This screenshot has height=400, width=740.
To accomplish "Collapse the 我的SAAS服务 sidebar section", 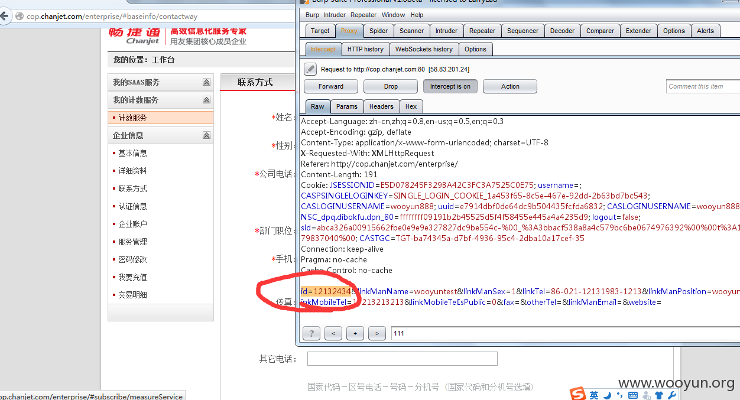I will [206, 82].
